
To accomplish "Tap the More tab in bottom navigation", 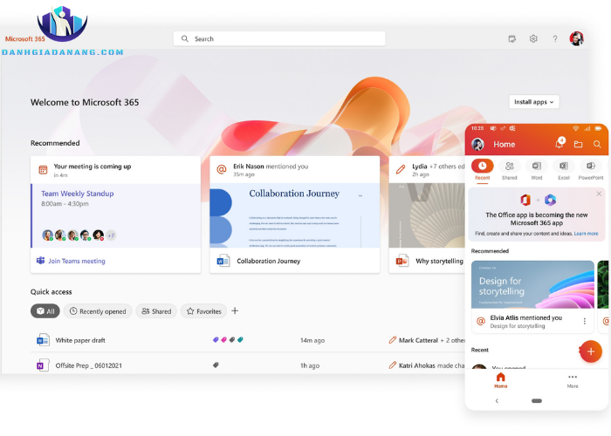I will (x=573, y=381).
